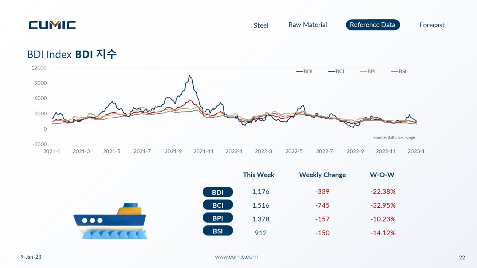Click the 2022-1 axis label

click(x=234, y=151)
